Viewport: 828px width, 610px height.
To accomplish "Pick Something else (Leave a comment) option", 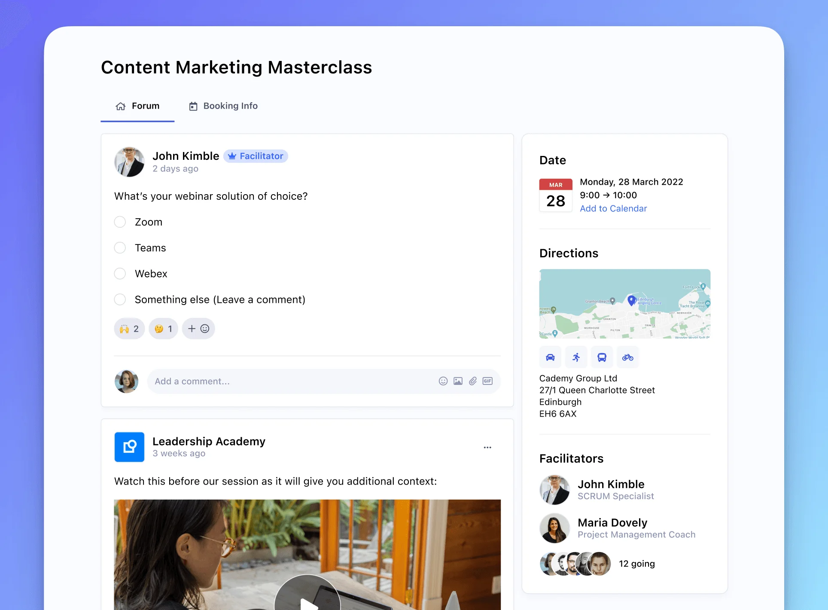I will [120, 299].
